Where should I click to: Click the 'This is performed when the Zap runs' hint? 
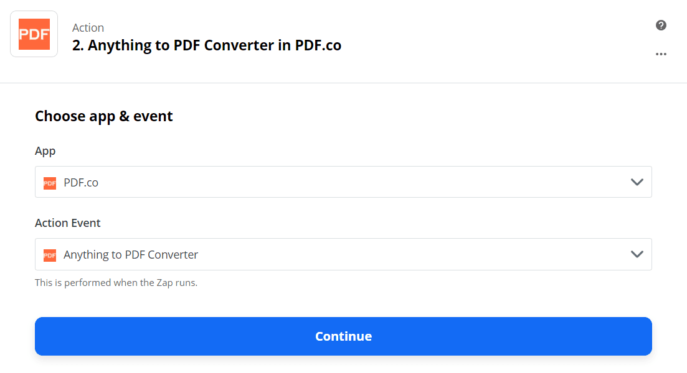click(x=116, y=283)
